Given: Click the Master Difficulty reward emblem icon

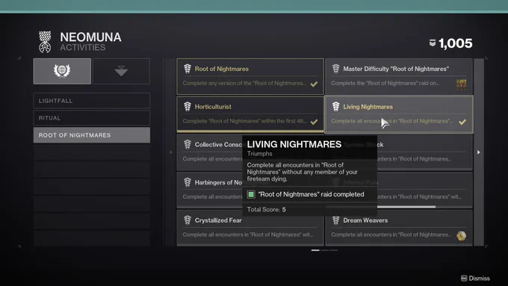Looking at the screenshot, I should (462, 84).
